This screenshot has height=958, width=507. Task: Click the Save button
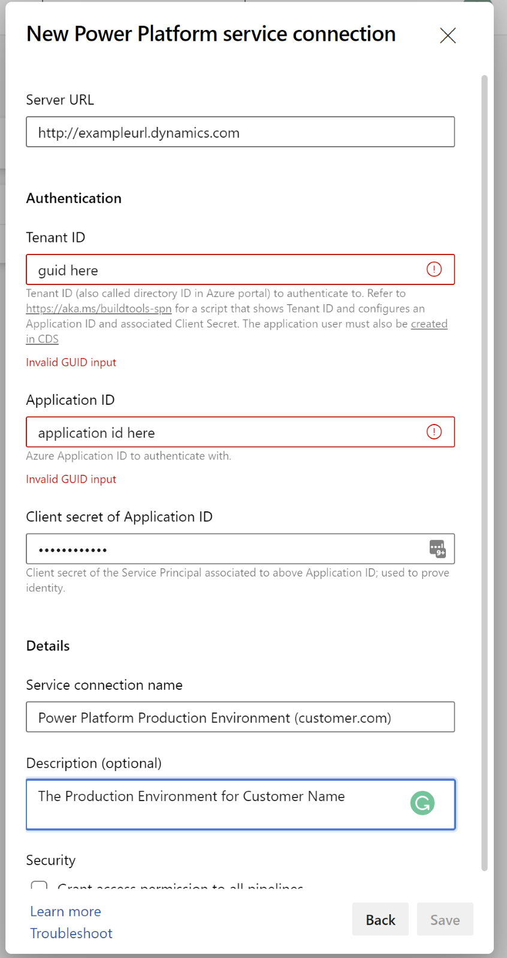tap(445, 920)
